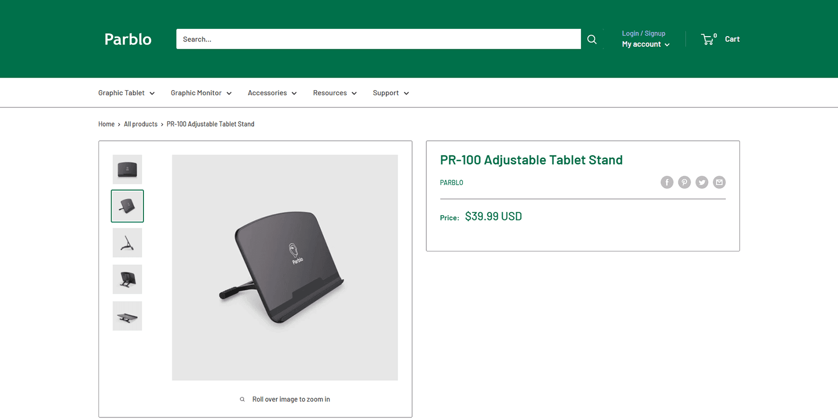The width and height of the screenshot is (838, 419).
Task: Open the Accessories menu
Action: [272, 93]
